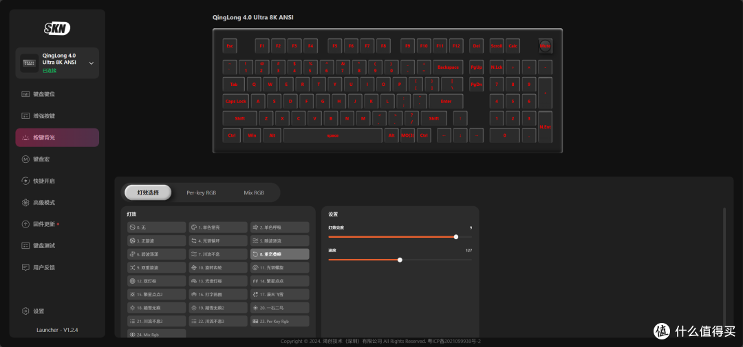Switch to the Mix RGB tab
Image resolution: width=743 pixels, height=347 pixels.
254,192
